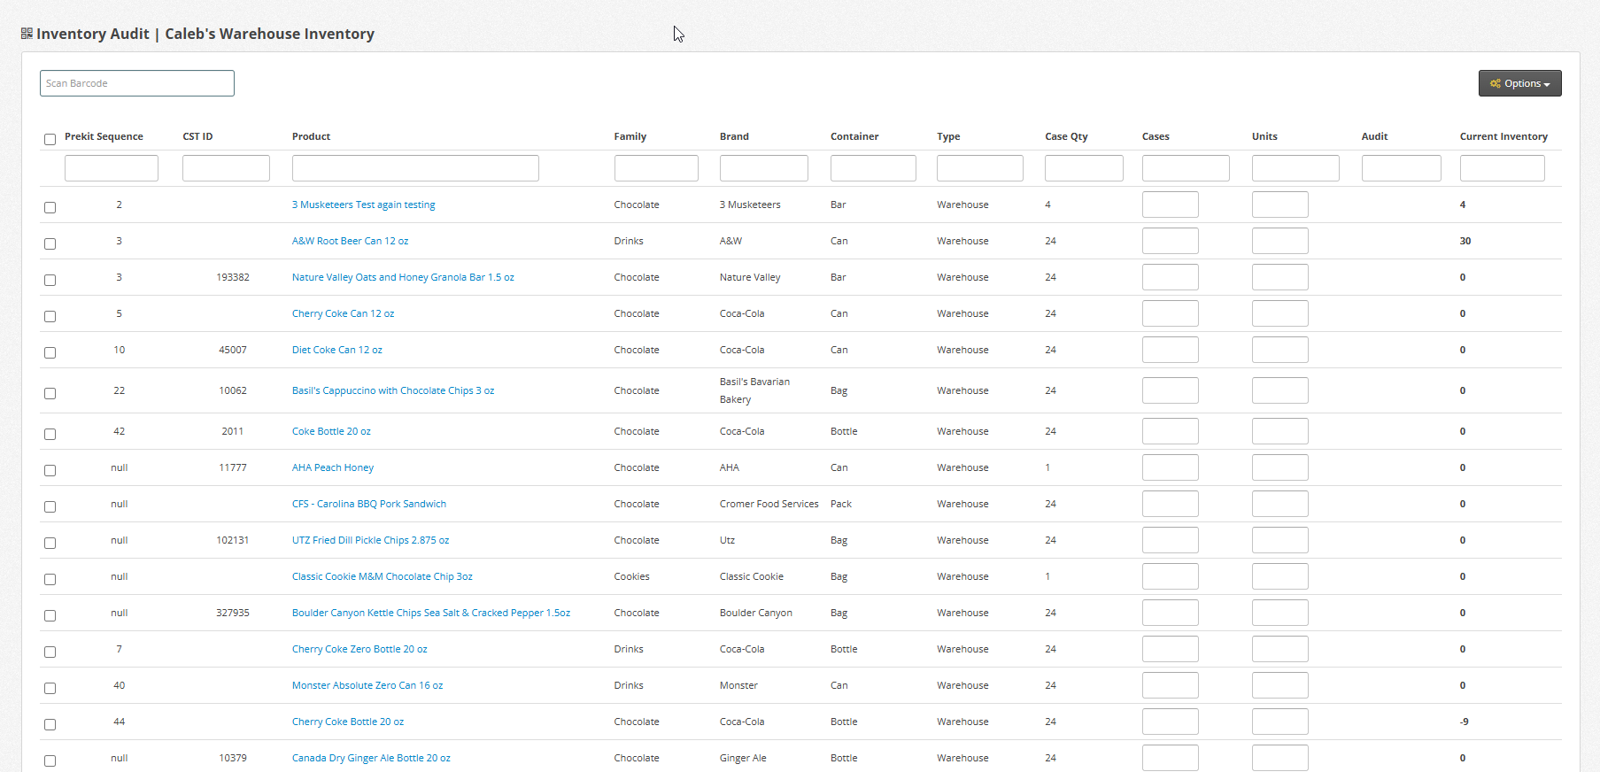Tick the UTZ Fried Dill Pickle Chips checkbox
This screenshot has height=772, width=1600.
click(50, 543)
